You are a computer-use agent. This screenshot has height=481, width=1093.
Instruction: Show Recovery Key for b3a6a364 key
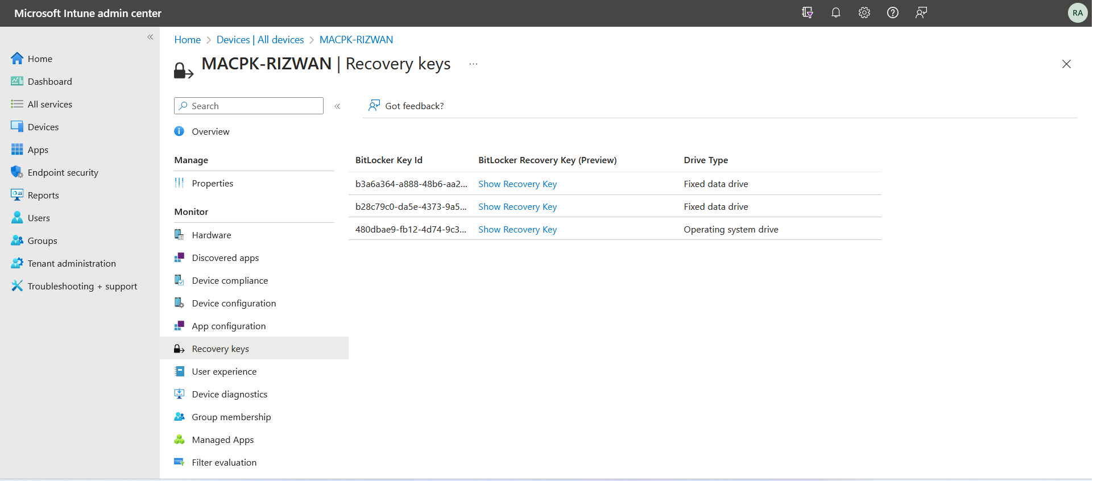tap(517, 184)
